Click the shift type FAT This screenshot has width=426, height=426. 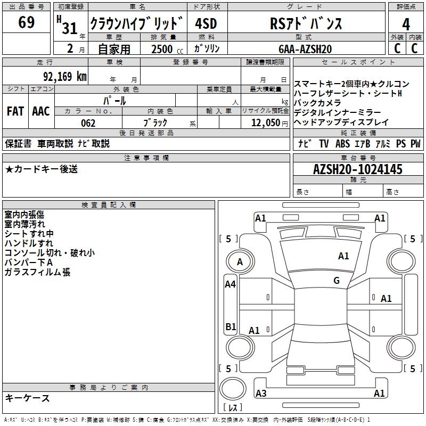pyautogui.click(x=15, y=111)
